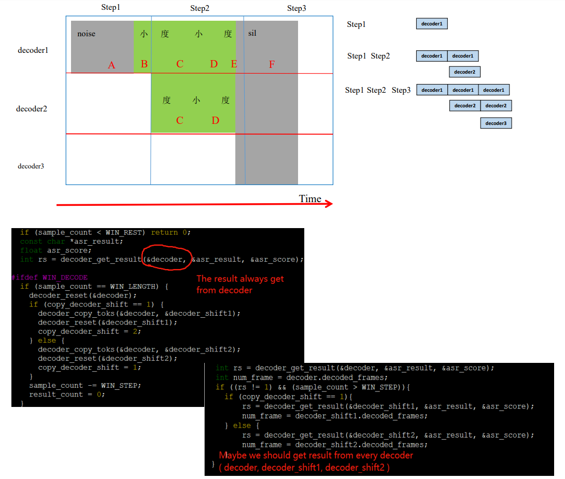The height and width of the screenshot is (479, 565).
Task: Click the decoder2 row label on the left
Action: (x=32, y=109)
